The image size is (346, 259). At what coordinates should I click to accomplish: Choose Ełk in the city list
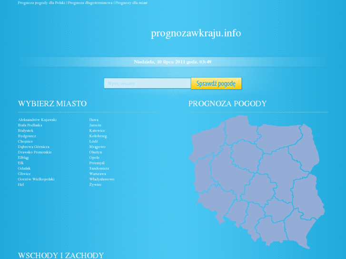21,163
